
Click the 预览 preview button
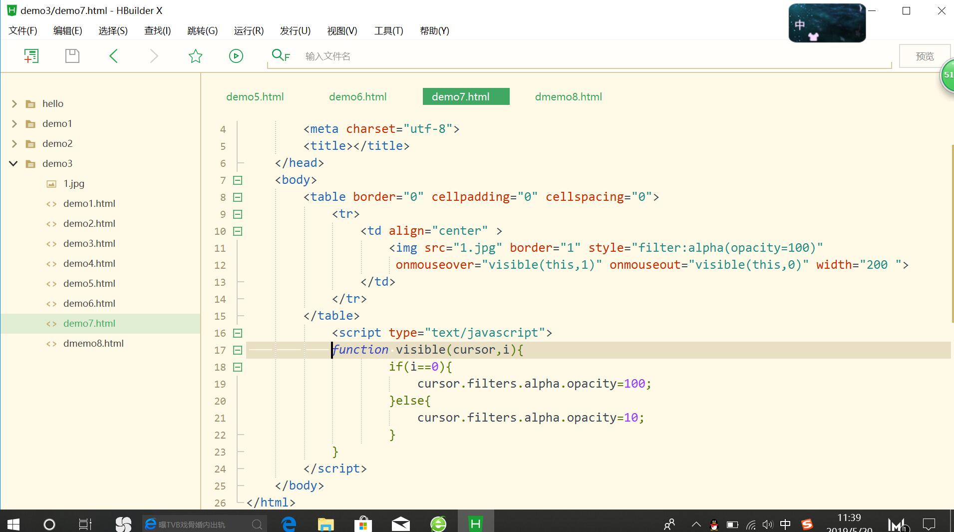point(924,56)
